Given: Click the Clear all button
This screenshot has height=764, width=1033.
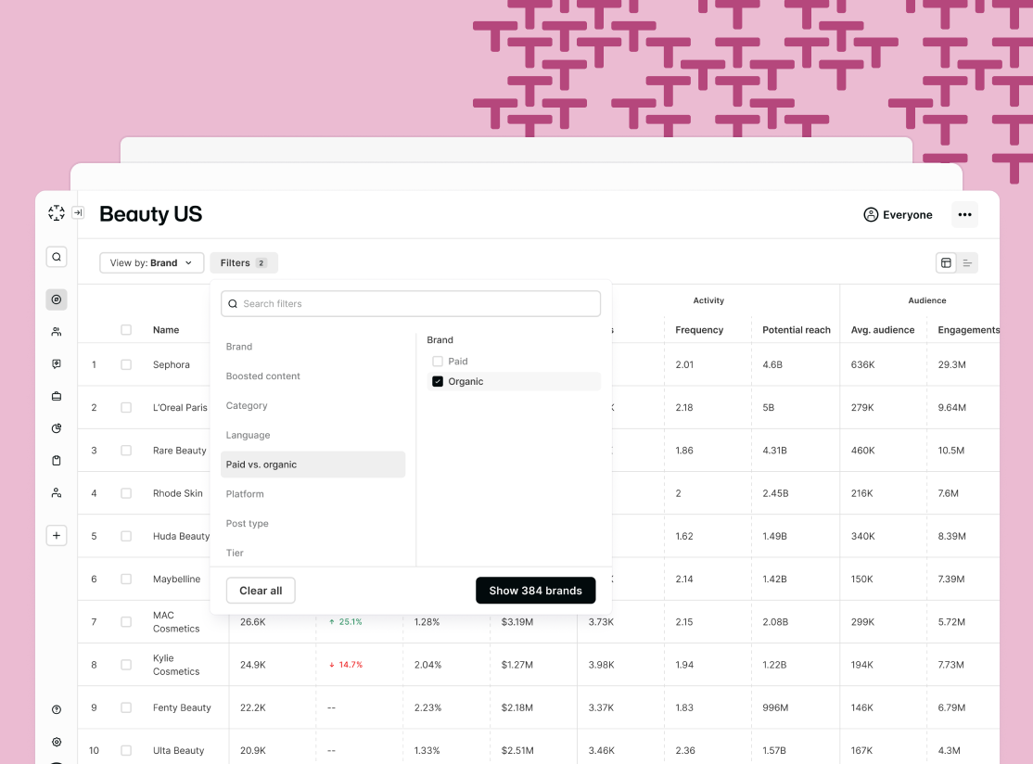Looking at the screenshot, I should 261,591.
